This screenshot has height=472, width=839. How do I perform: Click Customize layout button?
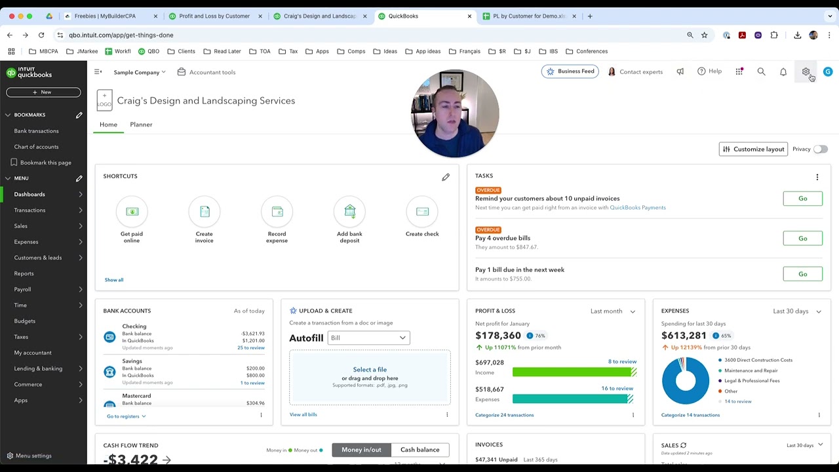coord(753,149)
